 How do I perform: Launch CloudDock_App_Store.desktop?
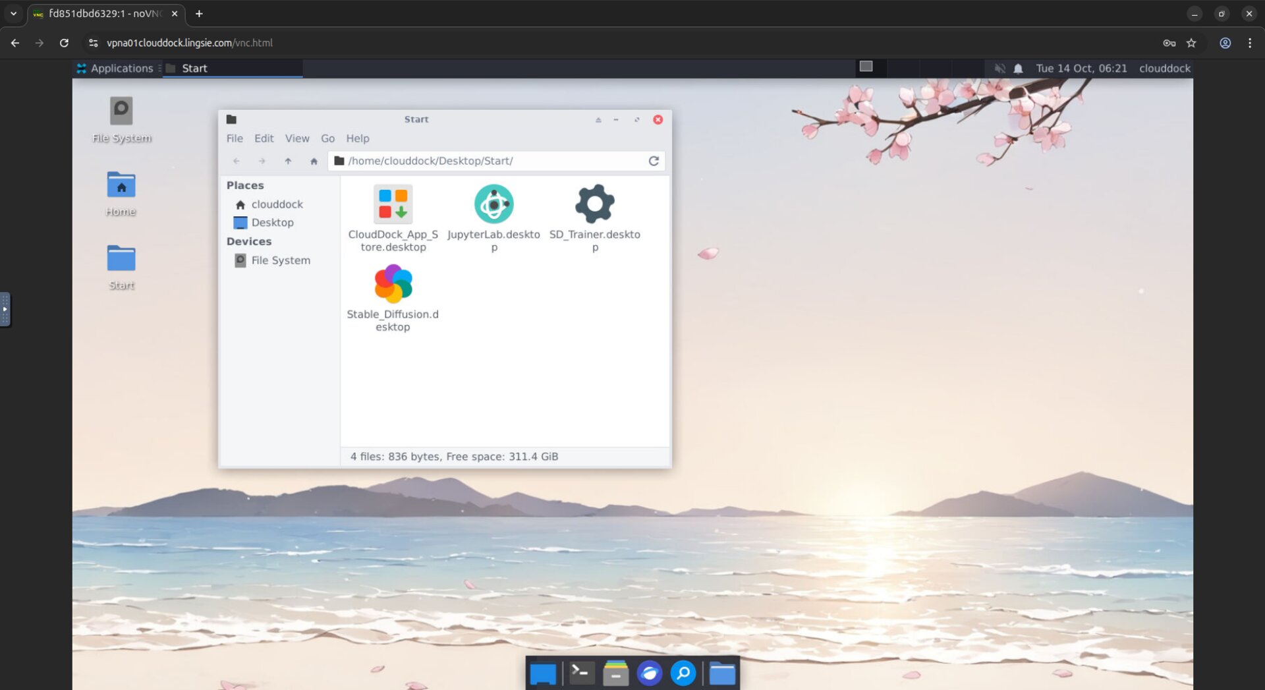click(x=393, y=204)
